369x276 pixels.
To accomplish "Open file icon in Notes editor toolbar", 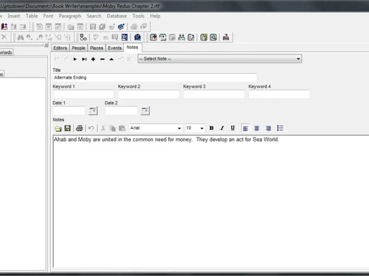I will coord(58,128).
